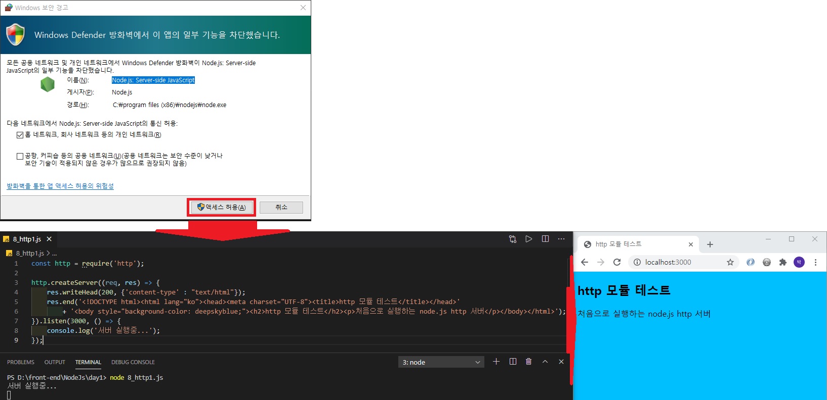
Task: Close the 8_http1.js editor tab
Action: tap(49, 239)
